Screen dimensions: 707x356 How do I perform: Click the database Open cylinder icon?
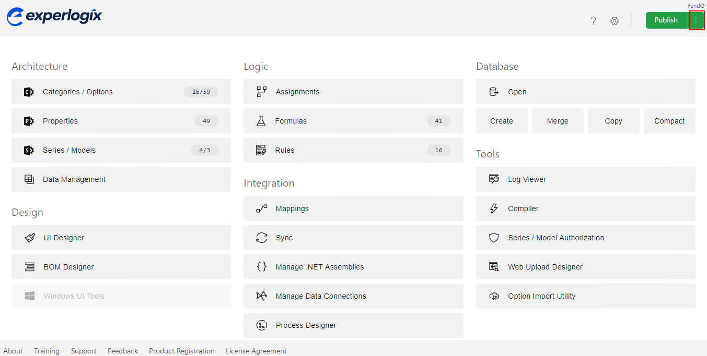pos(494,92)
